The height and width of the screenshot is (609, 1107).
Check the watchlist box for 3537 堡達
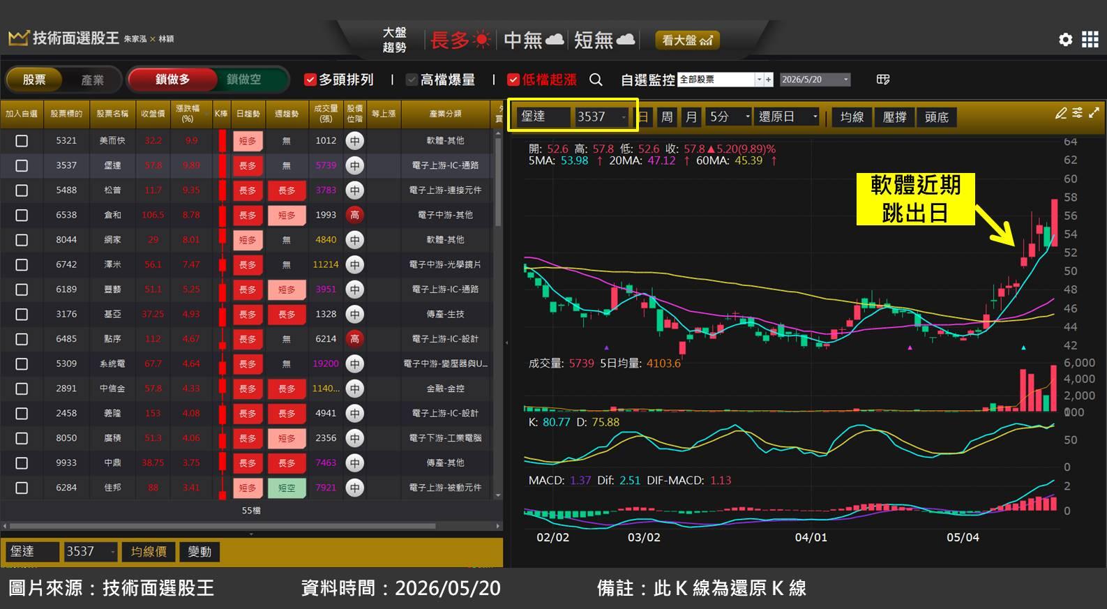click(22, 165)
